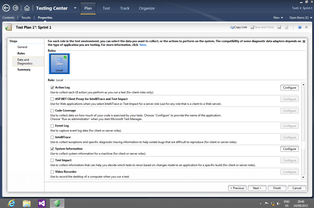Image resolution: width=314 pixels, height=208 pixels.
Task: Switch to the Track tab
Action: pyautogui.click(x=125, y=8)
